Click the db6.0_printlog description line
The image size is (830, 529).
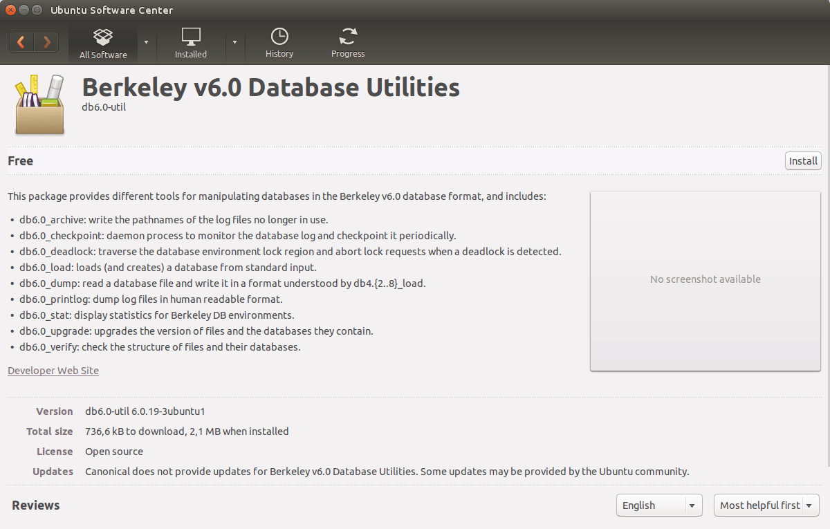click(151, 299)
